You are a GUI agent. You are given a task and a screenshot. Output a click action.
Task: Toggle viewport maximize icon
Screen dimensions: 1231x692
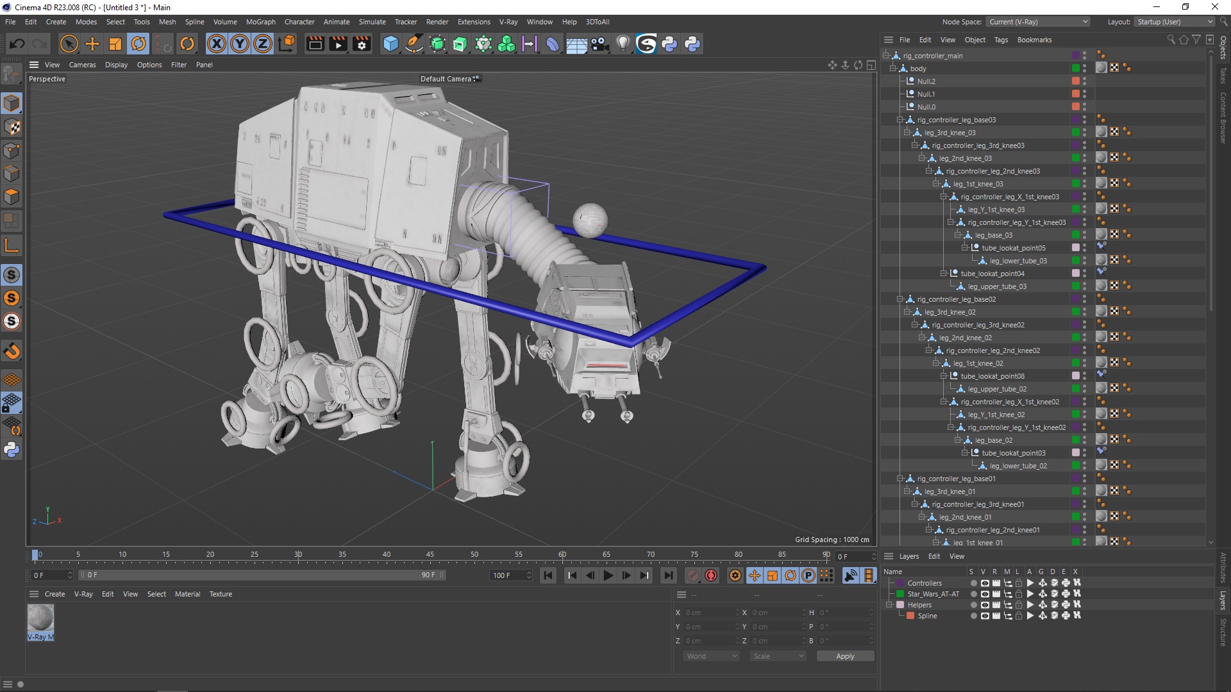click(x=871, y=65)
